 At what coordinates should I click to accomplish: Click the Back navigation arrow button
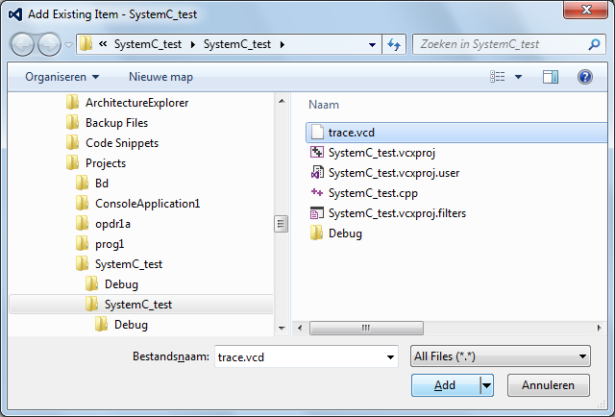[x=23, y=44]
